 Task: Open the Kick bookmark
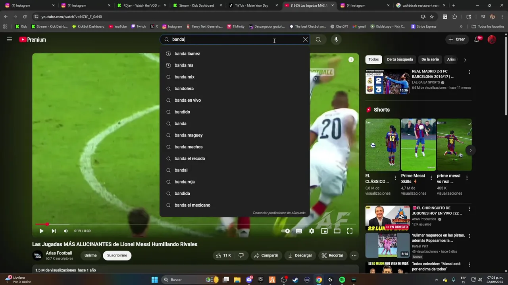click(21, 27)
